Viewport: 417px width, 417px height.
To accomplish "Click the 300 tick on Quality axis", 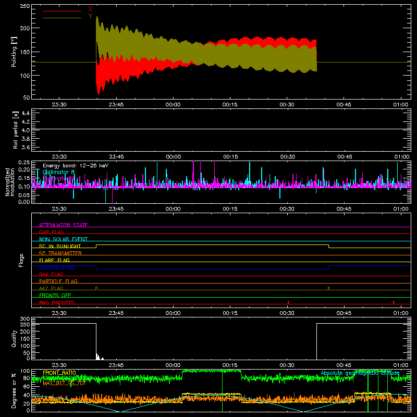I will [25, 319].
